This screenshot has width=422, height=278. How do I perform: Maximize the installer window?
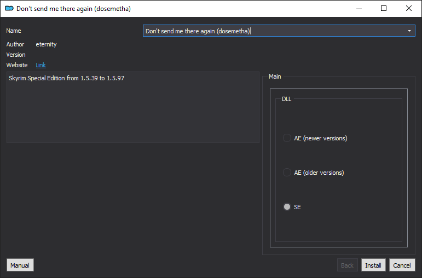click(x=384, y=8)
